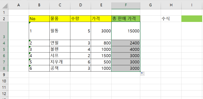Select row 9 header
The image size is (203, 99).
pyautogui.click(x=4, y=74)
